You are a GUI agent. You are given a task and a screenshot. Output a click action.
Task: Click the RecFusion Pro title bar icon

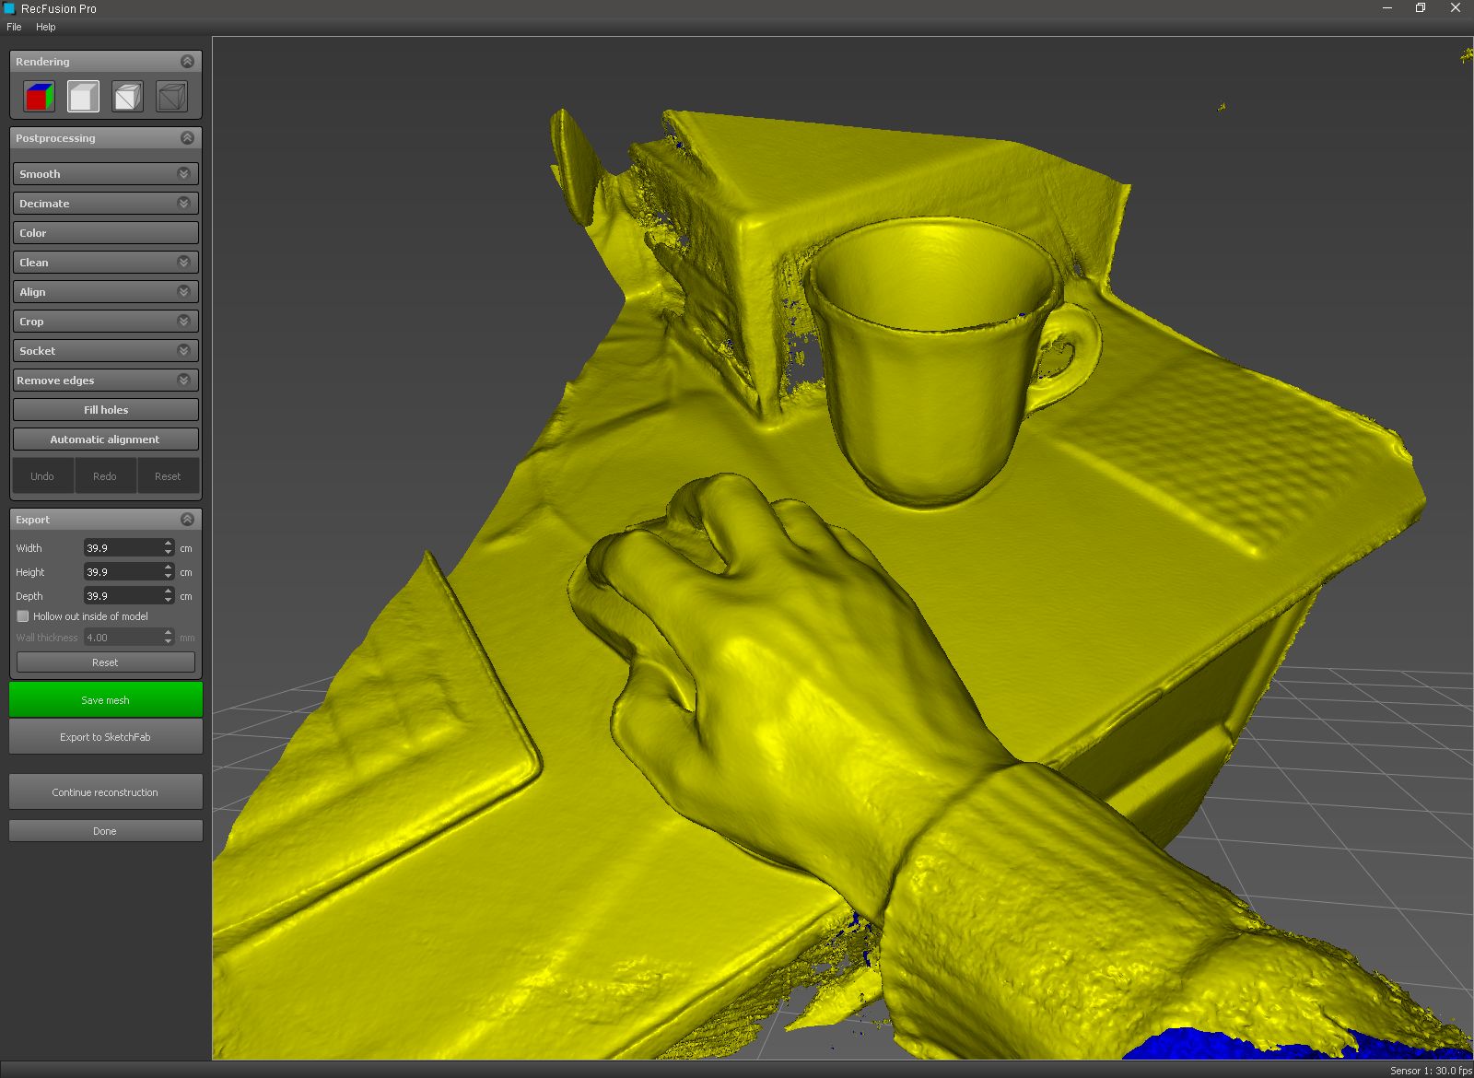pyautogui.click(x=9, y=8)
